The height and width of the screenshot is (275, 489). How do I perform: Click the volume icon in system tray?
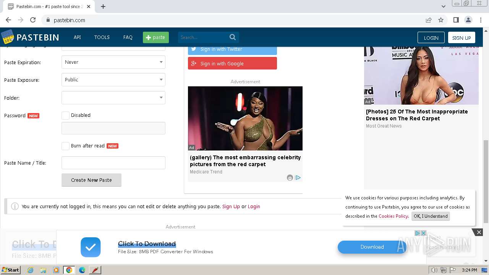(434, 270)
